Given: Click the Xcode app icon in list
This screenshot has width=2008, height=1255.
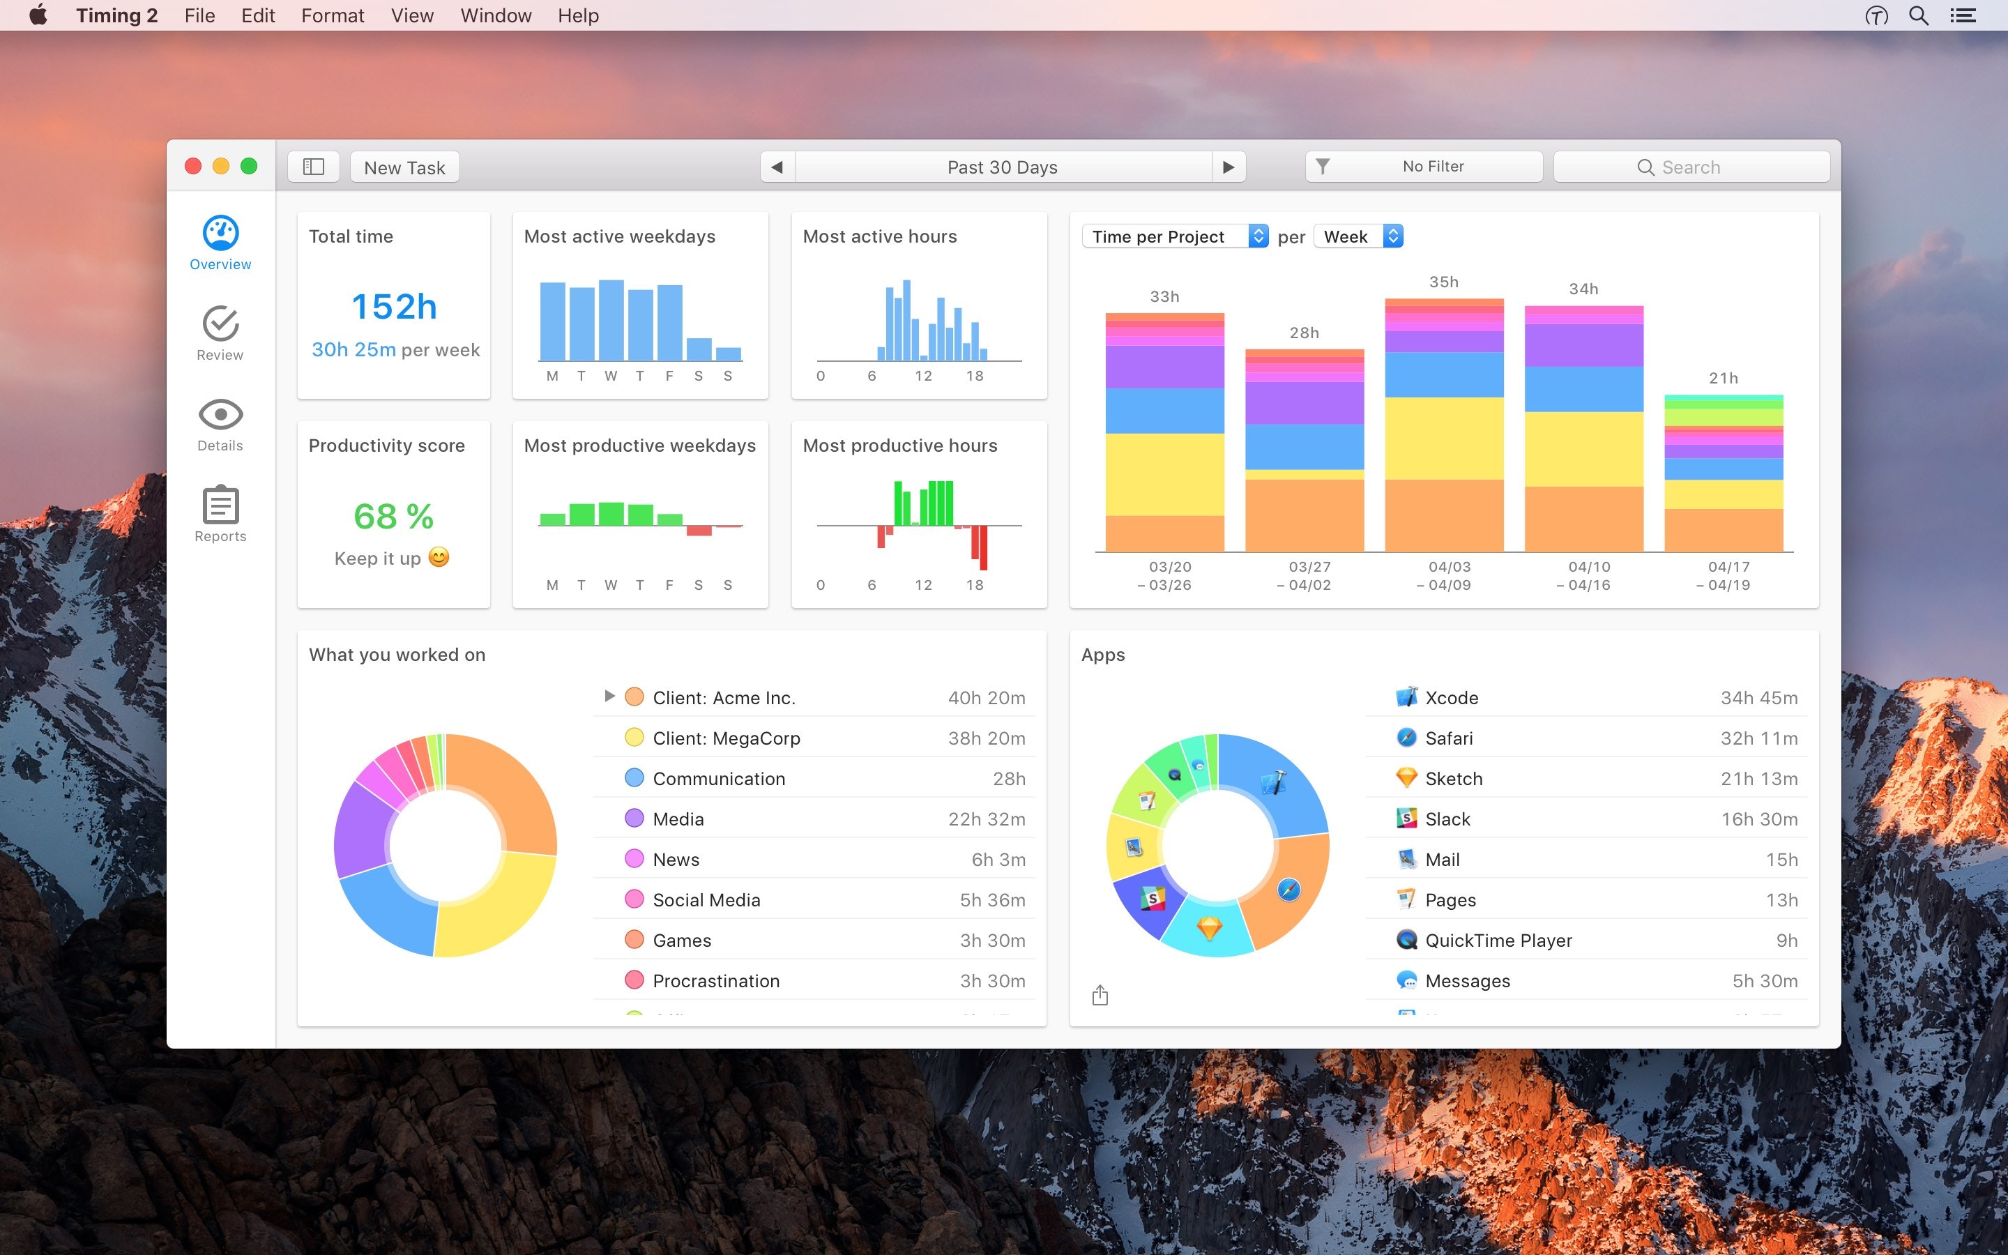Looking at the screenshot, I should (1406, 697).
